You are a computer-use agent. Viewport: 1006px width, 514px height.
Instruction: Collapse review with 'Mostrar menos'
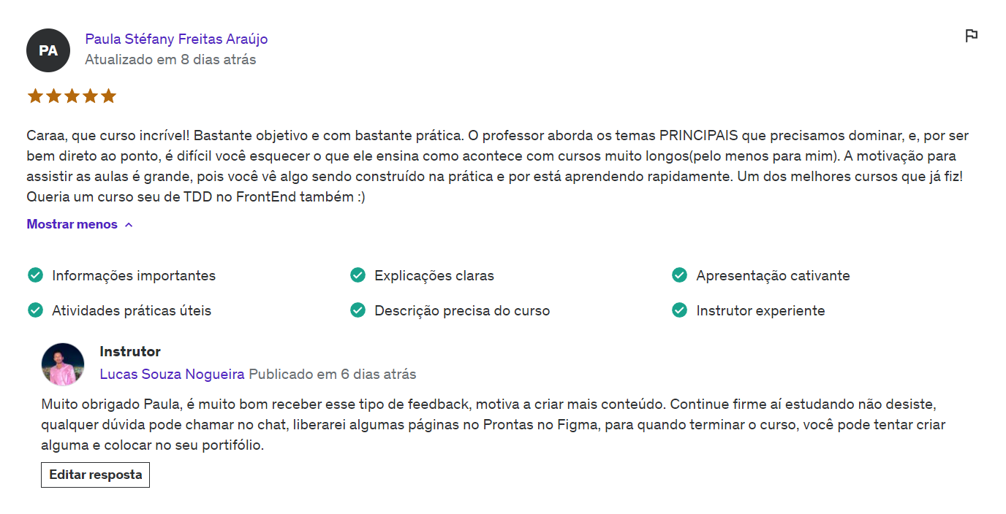pos(72,224)
